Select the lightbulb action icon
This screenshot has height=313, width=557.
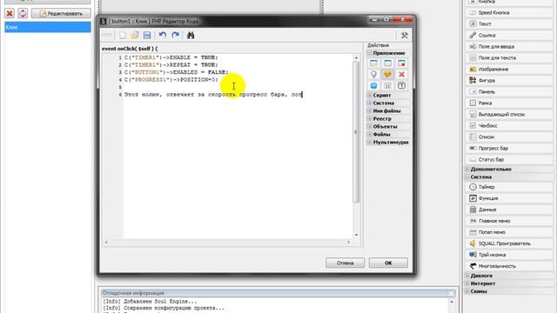pyautogui.click(x=373, y=74)
